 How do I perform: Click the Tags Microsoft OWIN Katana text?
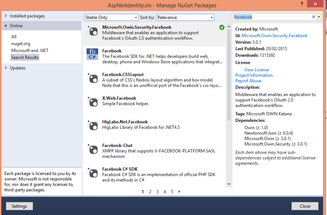pos(263,114)
